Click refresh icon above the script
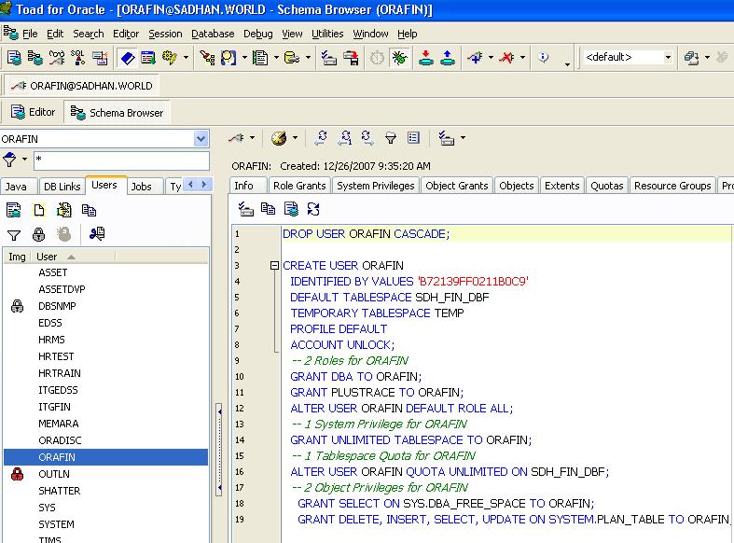Viewport: 734px width, 543px height. click(x=313, y=209)
